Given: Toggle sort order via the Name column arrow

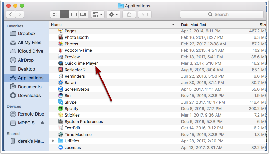Looking at the screenshot, I should coord(173,25).
